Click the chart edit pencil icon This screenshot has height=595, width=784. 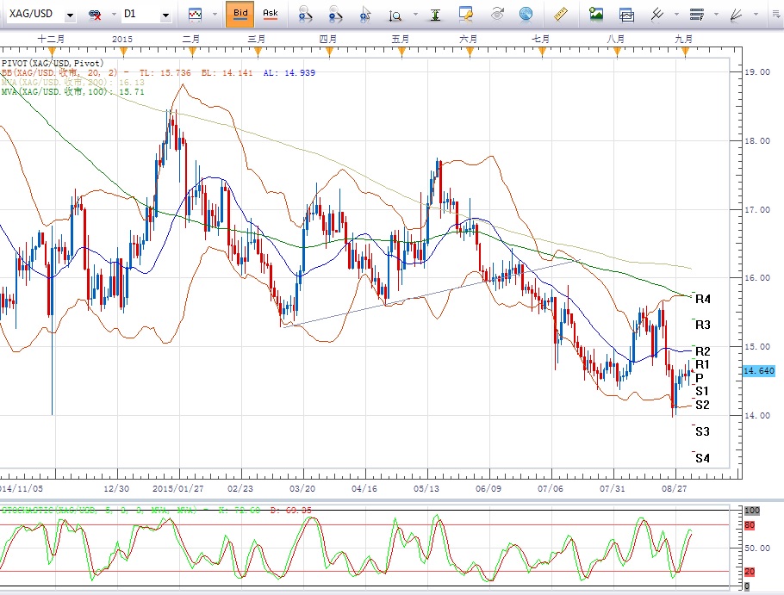click(x=466, y=14)
